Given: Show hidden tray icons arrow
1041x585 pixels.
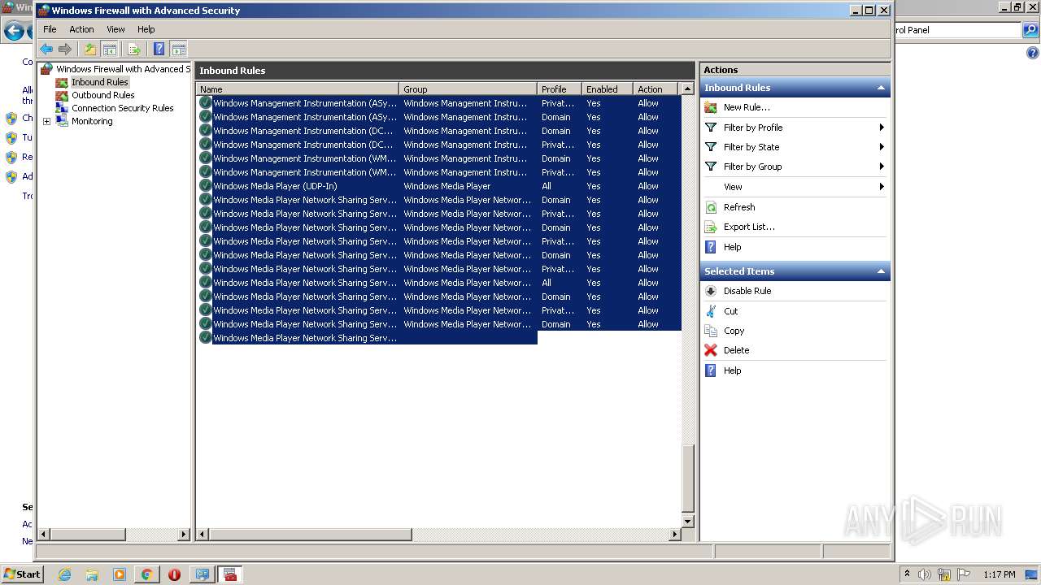Looking at the screenshot, I should [x=907, y=574].
